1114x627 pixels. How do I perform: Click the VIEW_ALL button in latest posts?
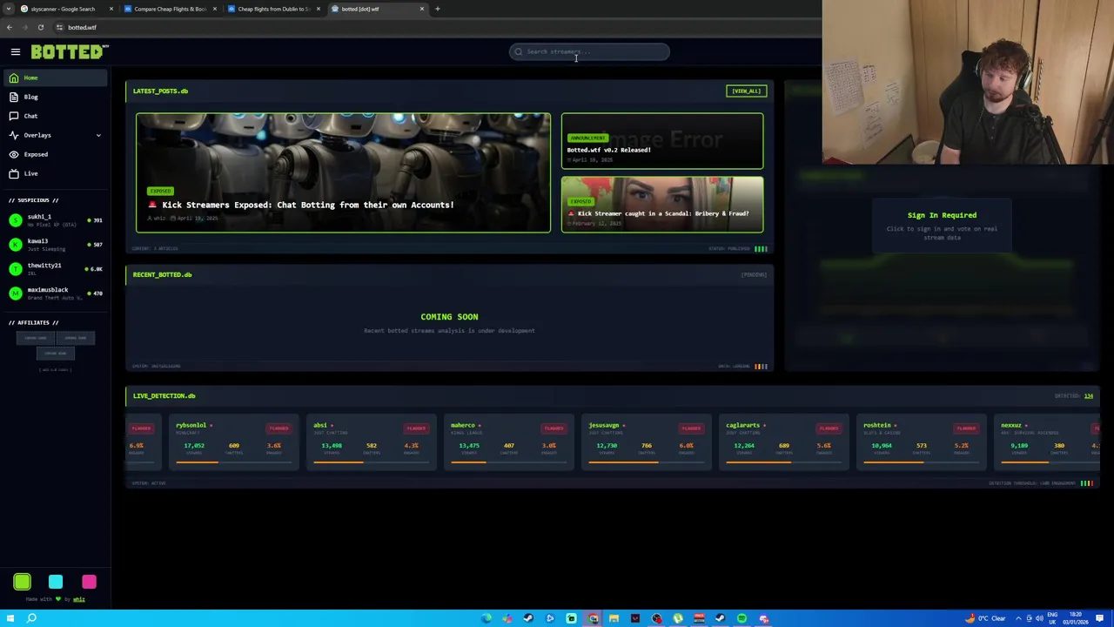746,91
